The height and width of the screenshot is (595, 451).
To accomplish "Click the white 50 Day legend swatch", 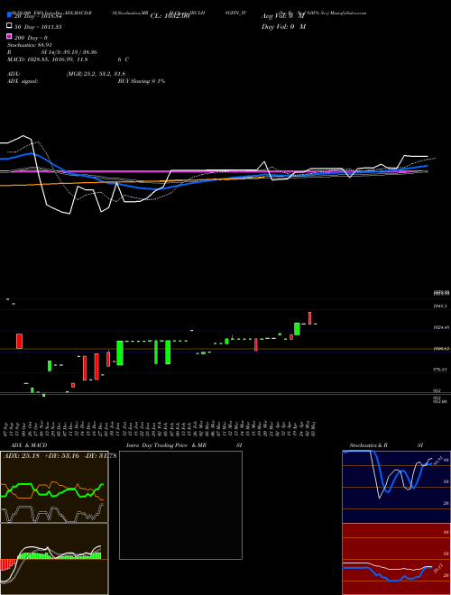I will [9, 26].
